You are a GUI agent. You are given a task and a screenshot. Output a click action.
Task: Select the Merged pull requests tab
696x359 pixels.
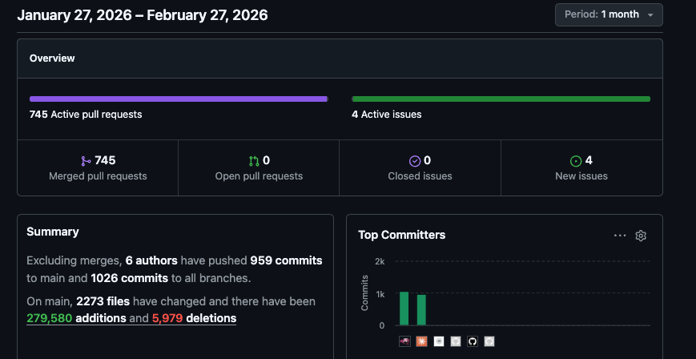pos(98,168)
